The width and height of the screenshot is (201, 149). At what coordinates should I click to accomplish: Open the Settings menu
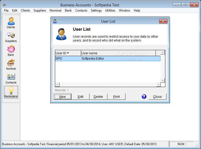96,10
